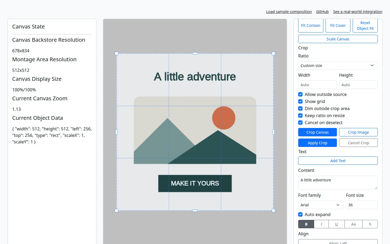Click the Scale Canvas button
Screen dimensions: 390x244
tap(338, 39)
